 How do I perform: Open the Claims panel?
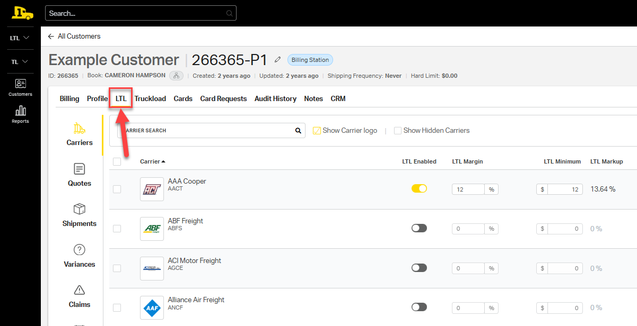pos(80,296)
